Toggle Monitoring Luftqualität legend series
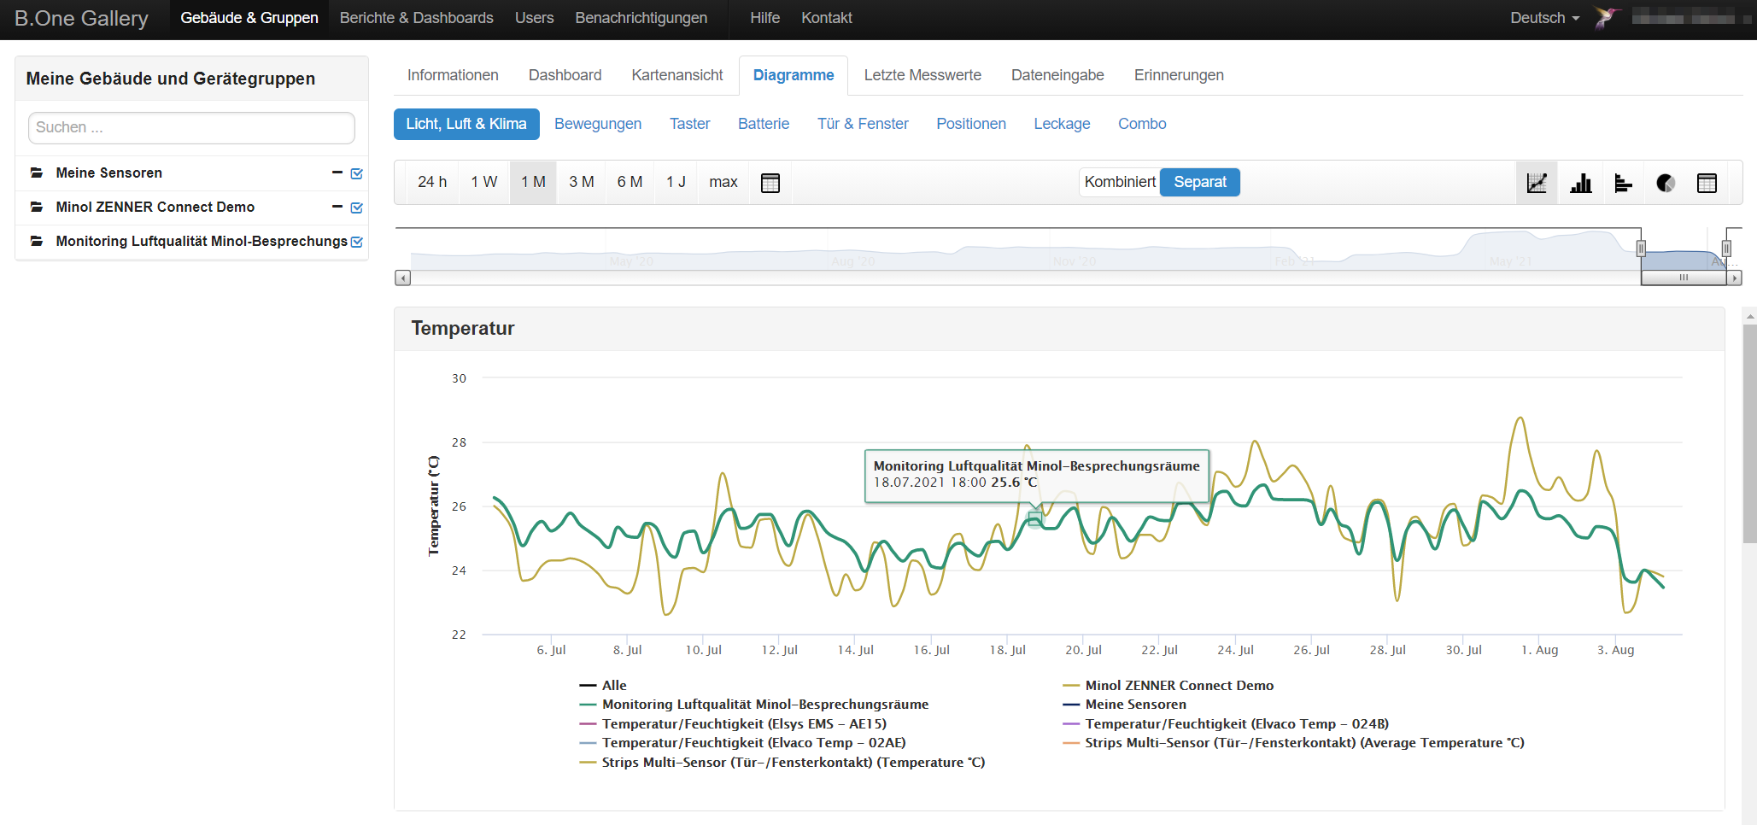 tap(754, 705)
